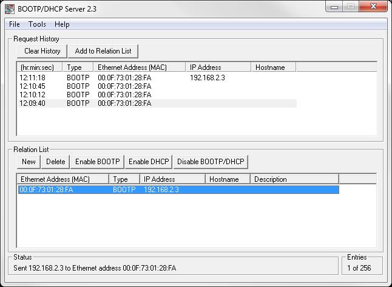This screenshot has height=287, width=392.
Task: Click the Relation List Hostname header
Action: click(228, 179)
